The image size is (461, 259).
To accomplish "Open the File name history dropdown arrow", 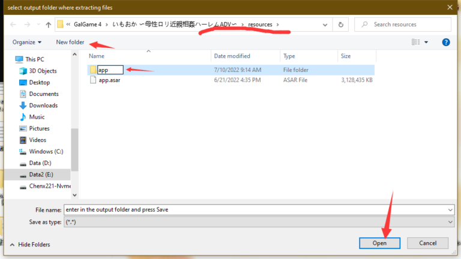I will coord(450,209).
